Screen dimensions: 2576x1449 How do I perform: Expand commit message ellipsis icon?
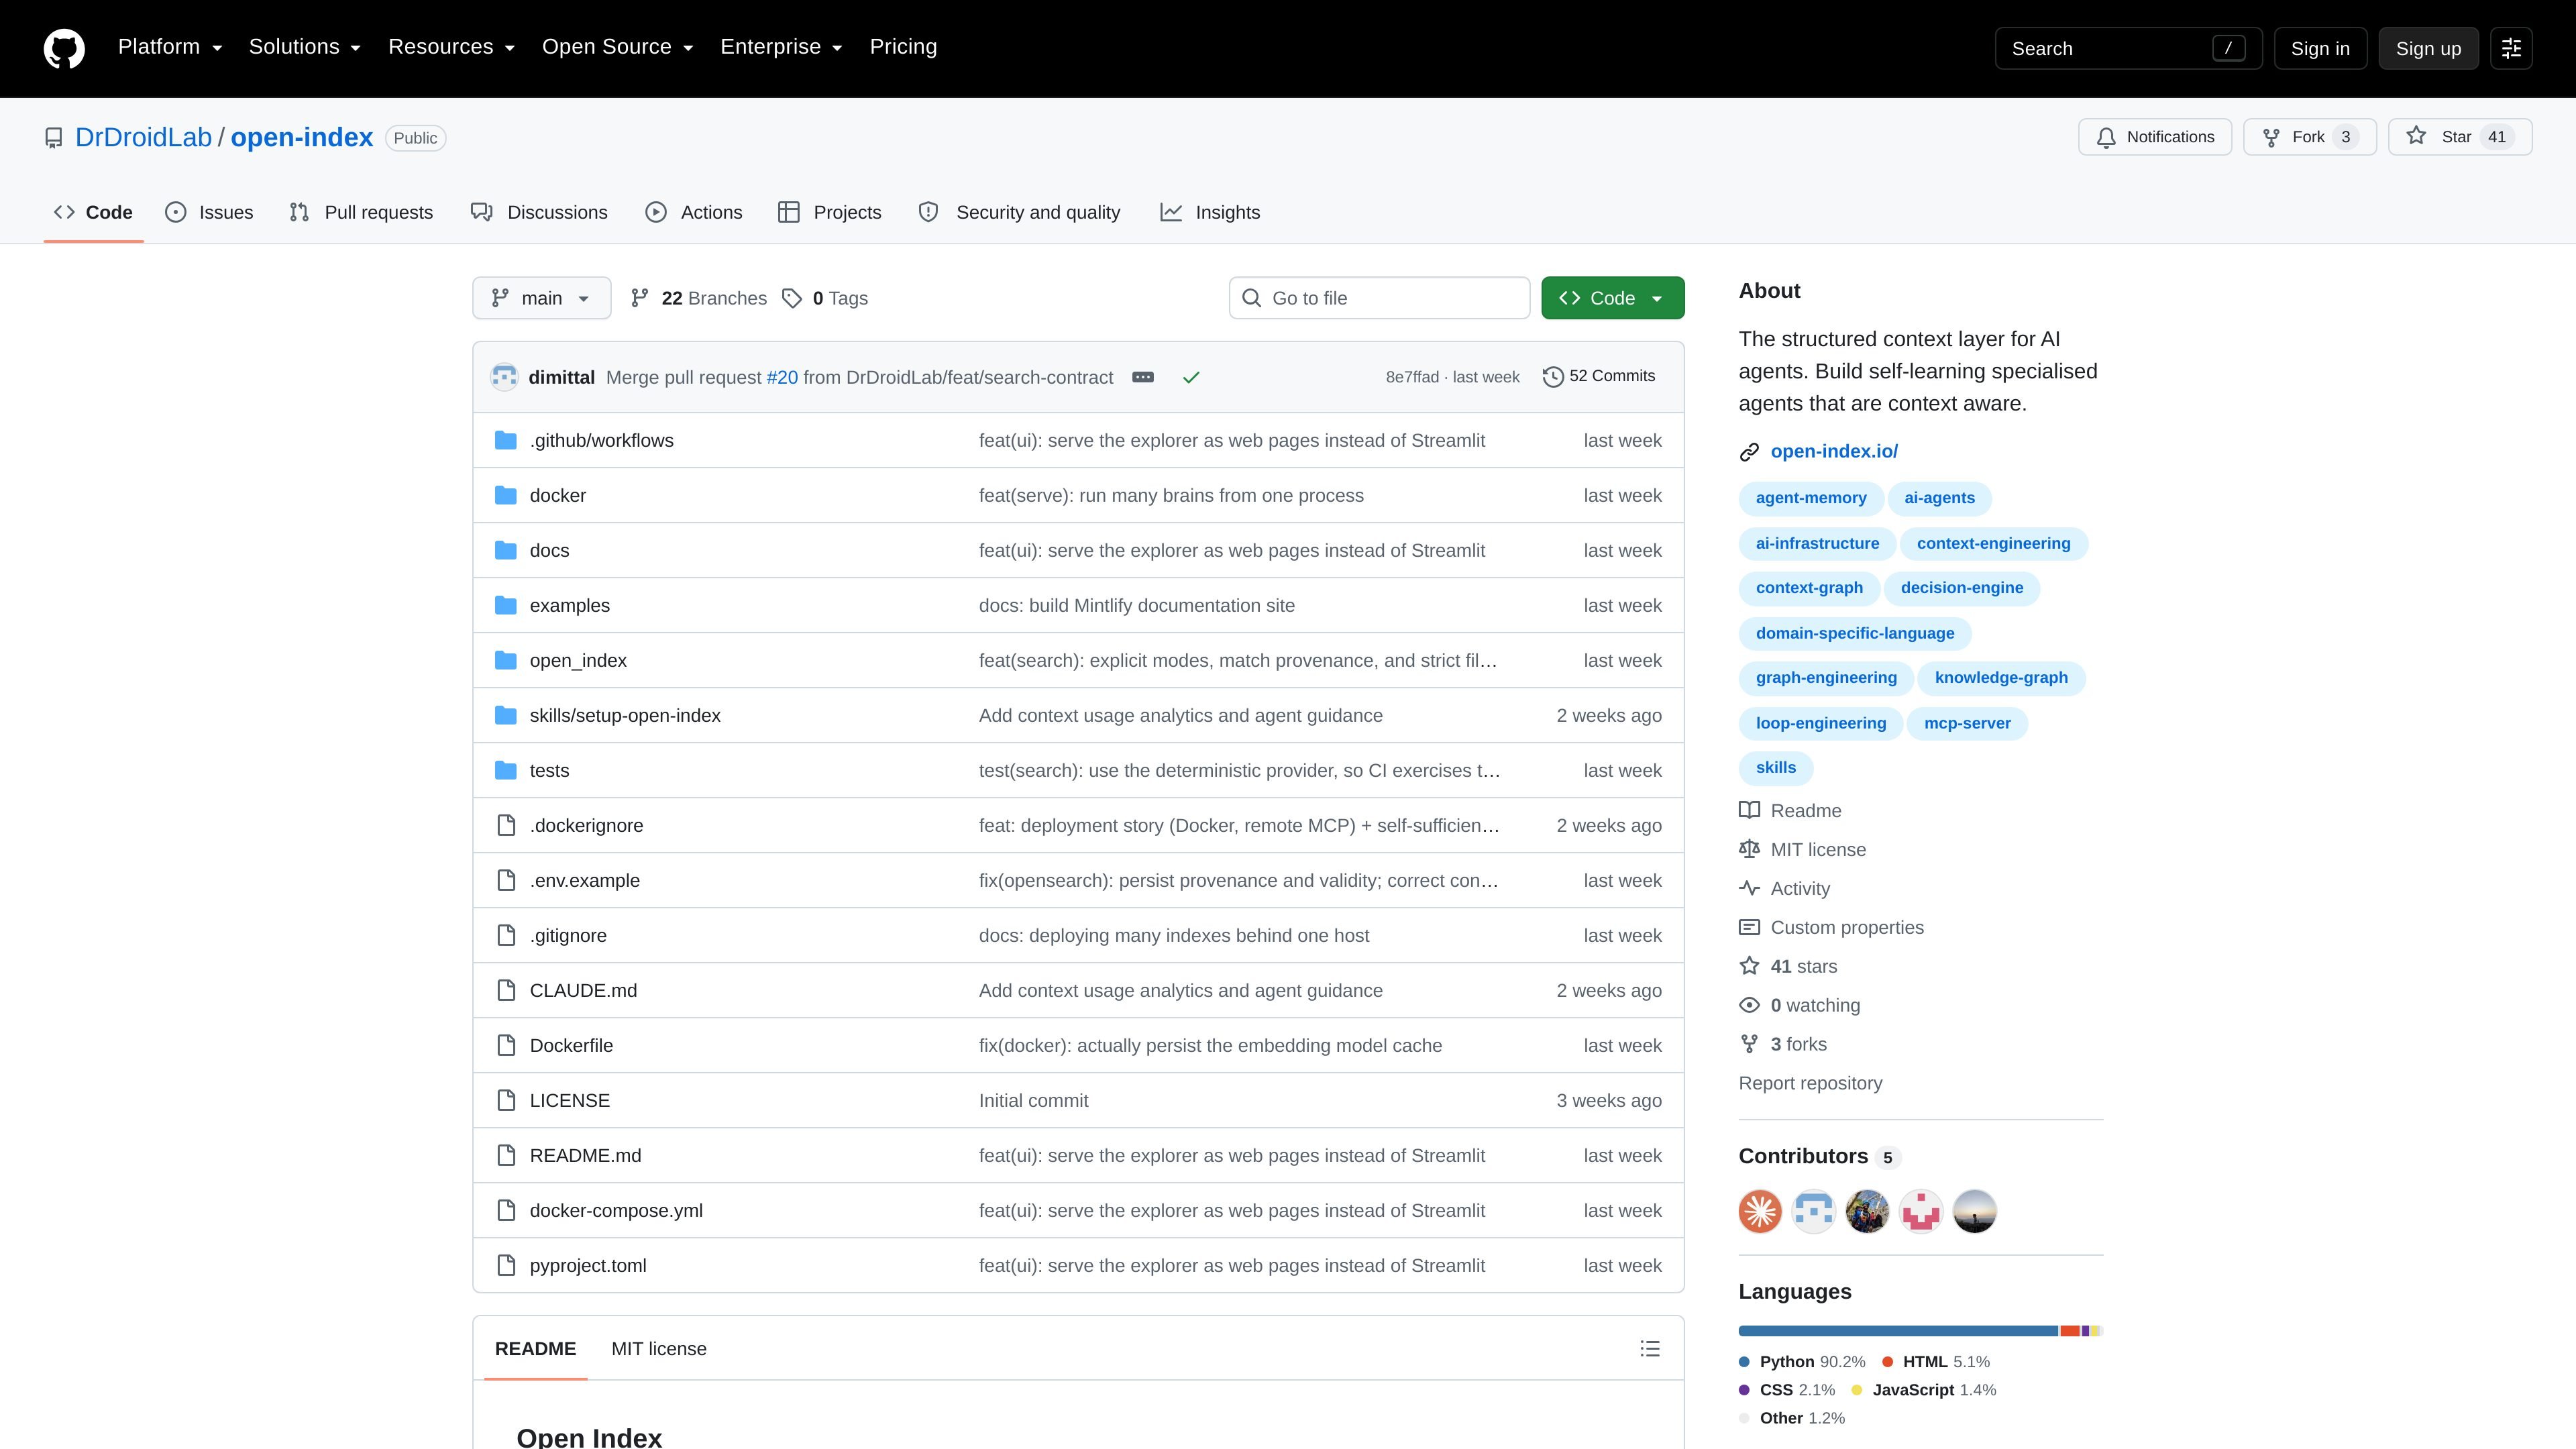(x=1143, y=377)
